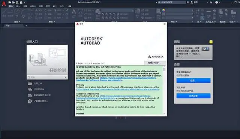Click the Base view icon in ribbon
The image size is (240, 139).
click(233, 12)
